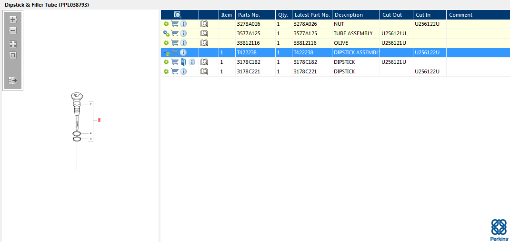Click the Latest Part No. column header
Screen dimensions: 510x242
[312, 15]
